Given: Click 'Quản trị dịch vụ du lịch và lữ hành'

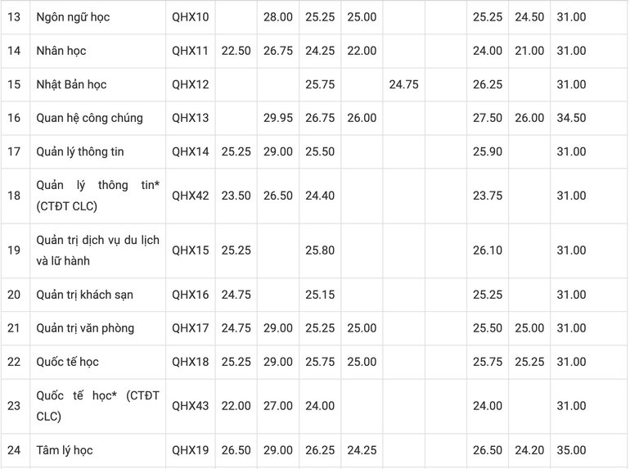Looking at the screenshot, I should pyautogui.click(x=97, y=250).
